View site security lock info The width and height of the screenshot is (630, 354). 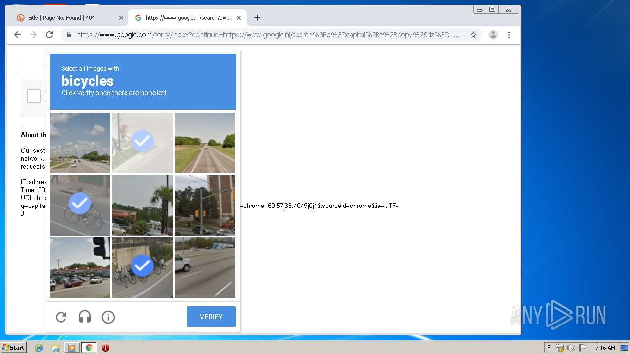(68, 35)
